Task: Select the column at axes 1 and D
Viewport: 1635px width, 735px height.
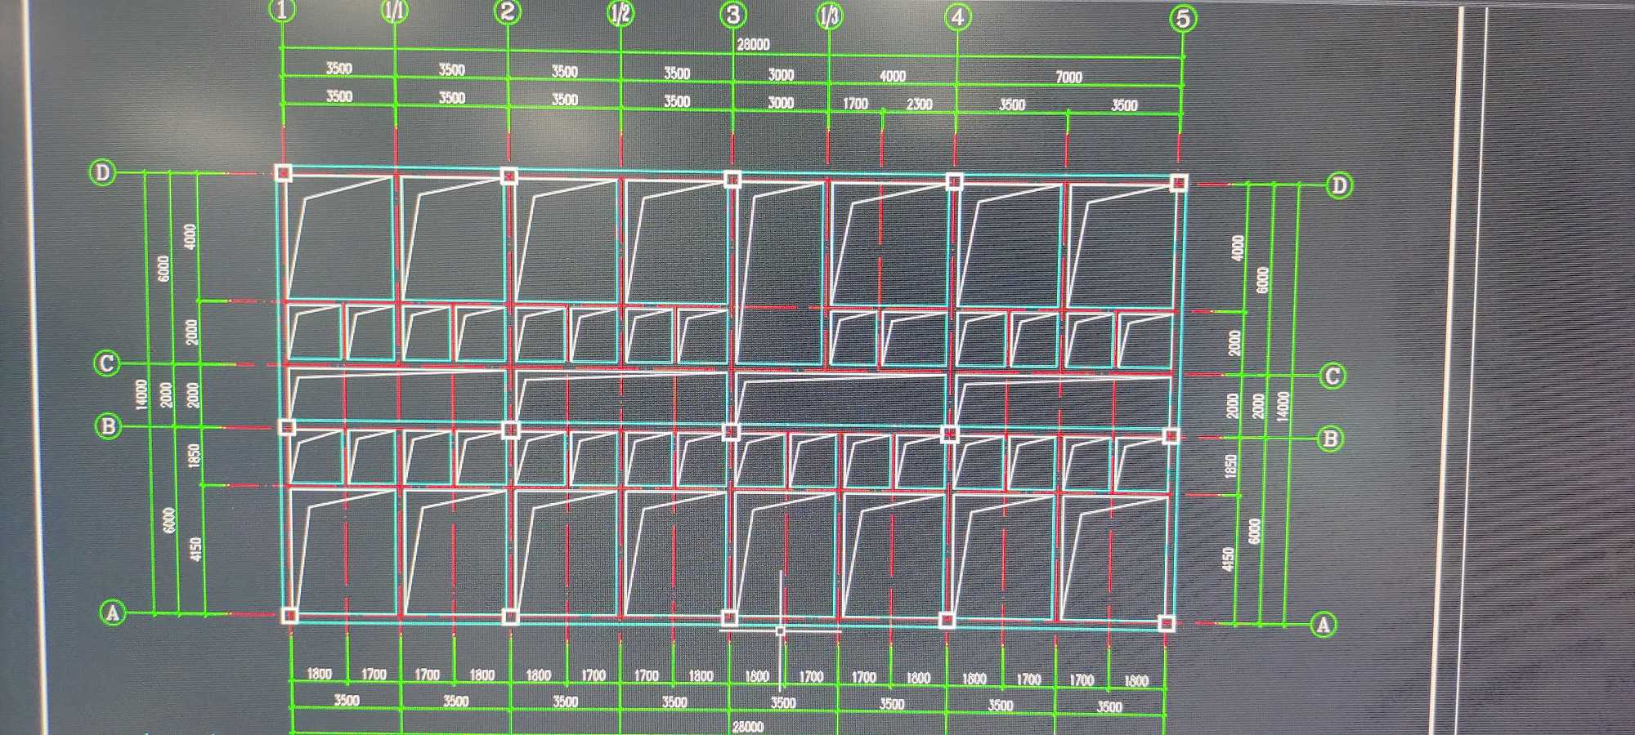Action: click(283, 172)
